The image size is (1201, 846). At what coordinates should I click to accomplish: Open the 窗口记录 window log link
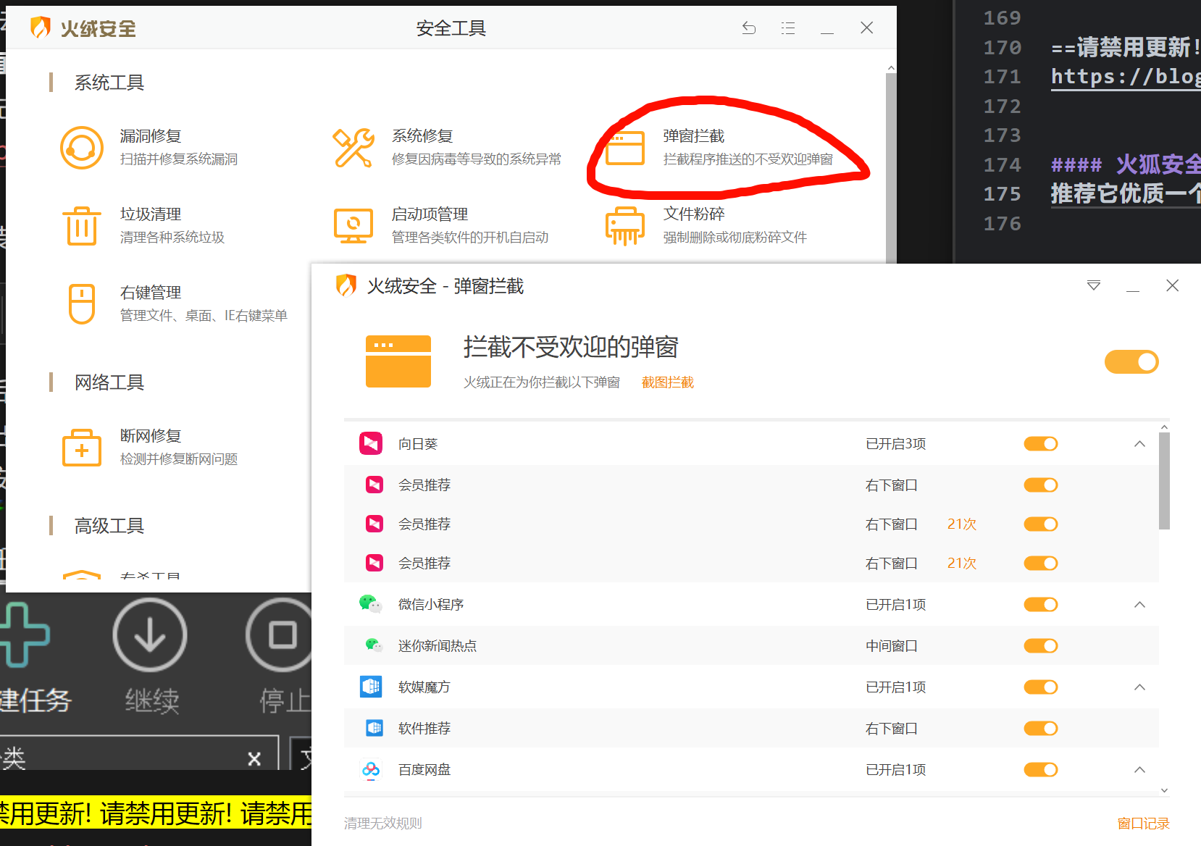(x=1143, y=824)
